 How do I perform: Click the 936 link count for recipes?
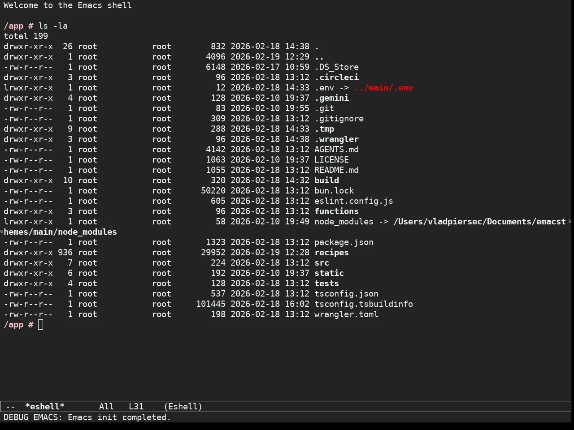click(65, 253)
